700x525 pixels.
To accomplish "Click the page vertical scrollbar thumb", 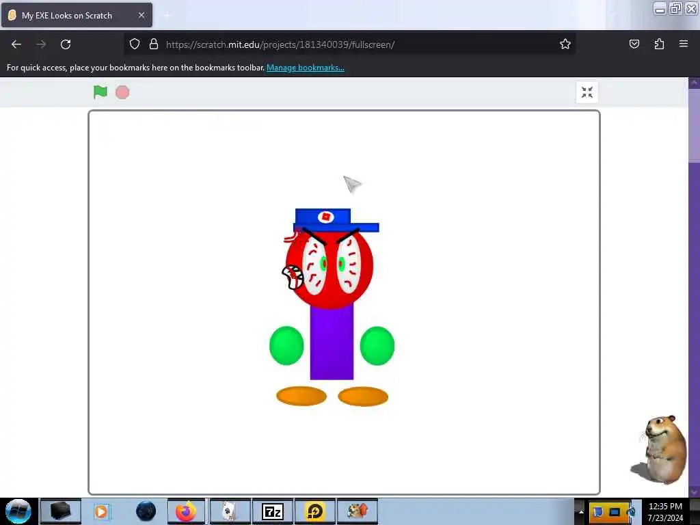I will click(695, 125).
